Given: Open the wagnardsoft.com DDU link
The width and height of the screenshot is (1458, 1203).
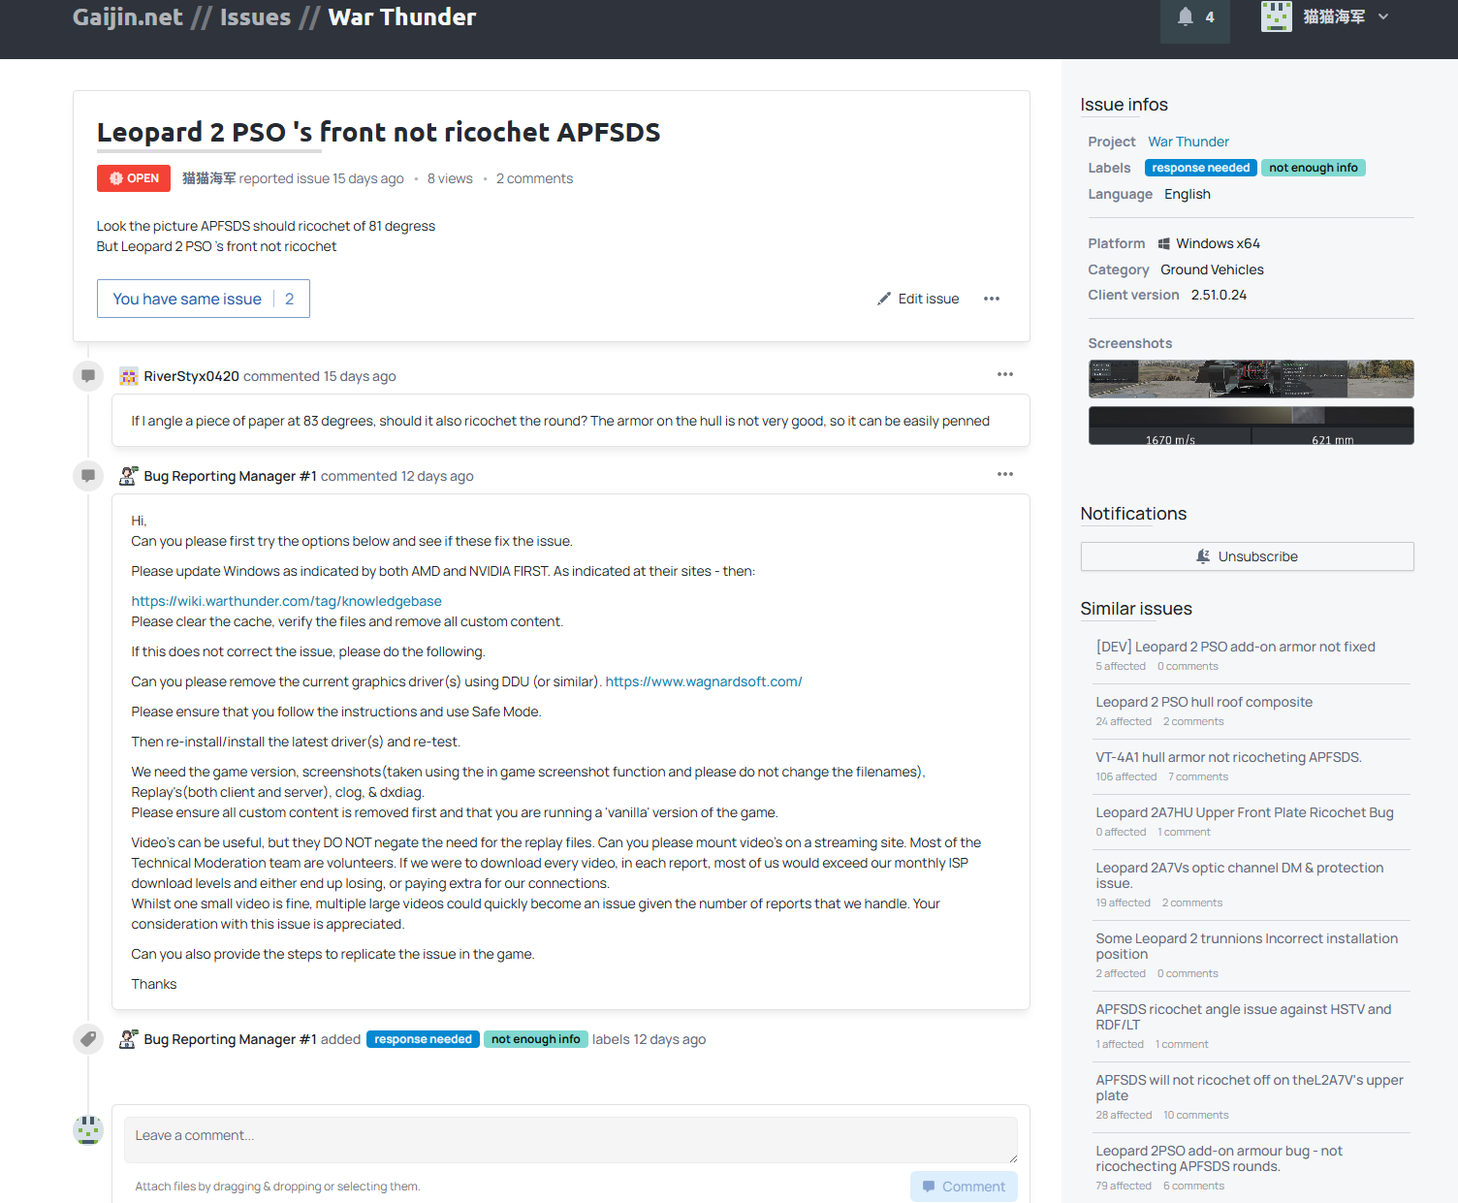Looking at the screenshot, I should click(x=703, y=681).
